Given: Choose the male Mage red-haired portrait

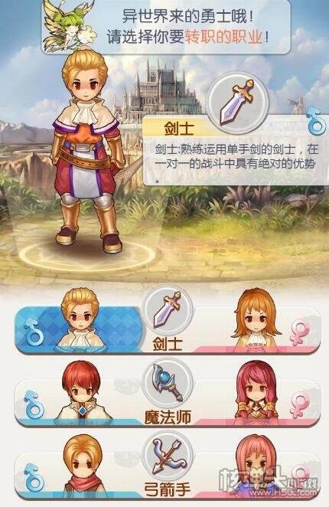Looking at the screenshot, I should tap(81, 392).
